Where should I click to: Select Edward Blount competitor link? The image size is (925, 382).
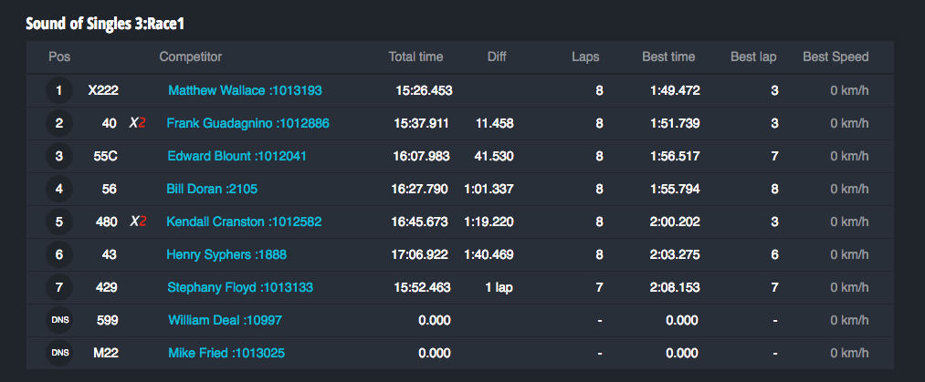(x=237, y=157)
